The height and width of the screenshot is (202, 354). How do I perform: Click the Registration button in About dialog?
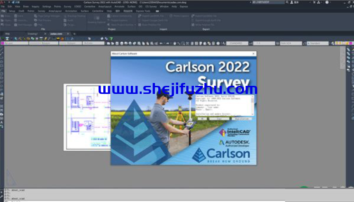[242, 119]
